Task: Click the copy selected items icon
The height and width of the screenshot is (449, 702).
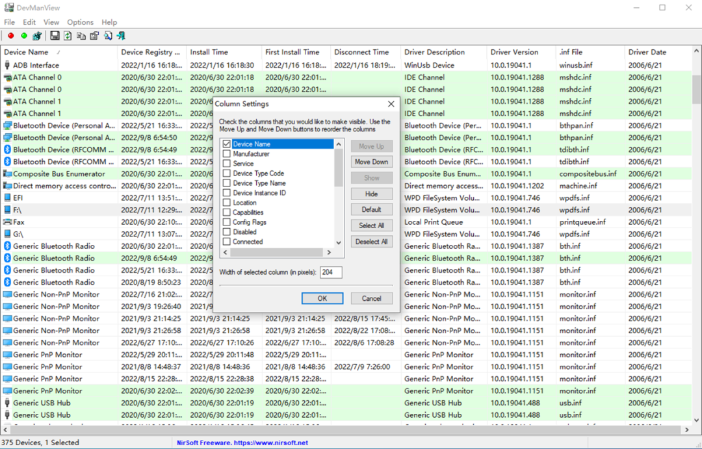Action: tap(81, 36)
